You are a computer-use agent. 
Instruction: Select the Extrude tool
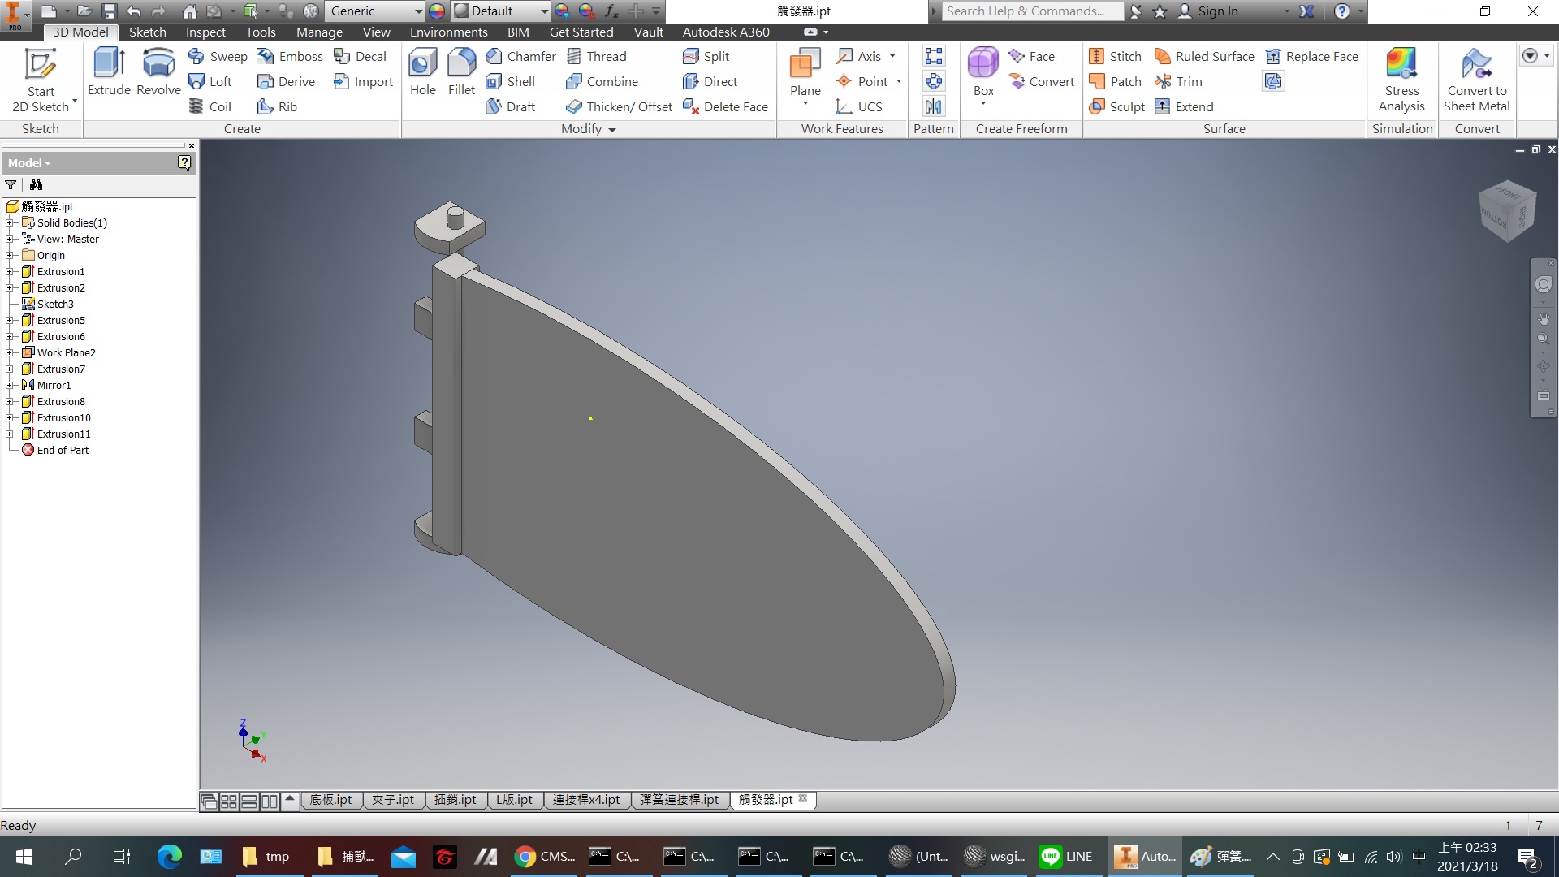coord(109,72)
